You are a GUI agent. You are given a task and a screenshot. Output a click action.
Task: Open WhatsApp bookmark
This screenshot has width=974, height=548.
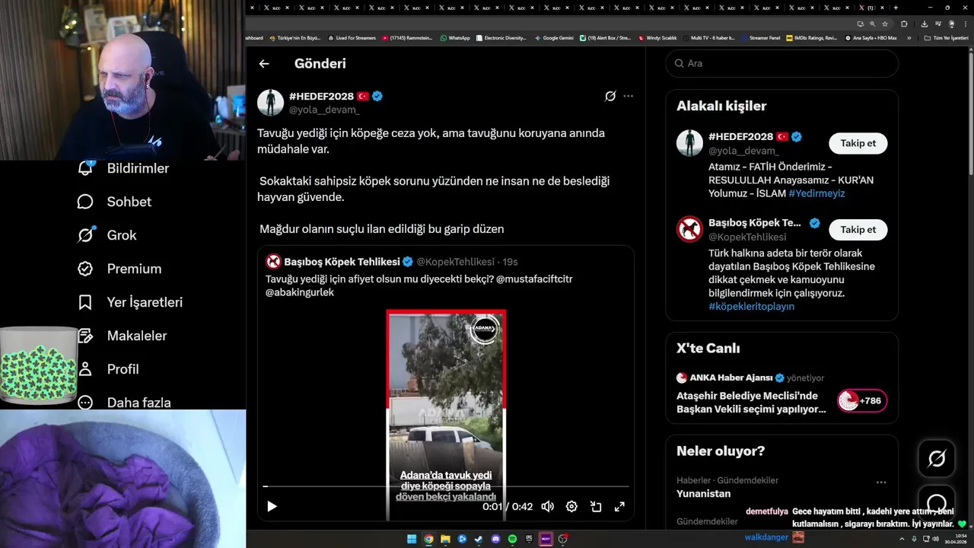[x=455, y=37]
